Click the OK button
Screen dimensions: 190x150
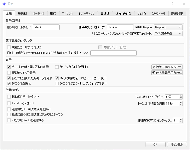click(x=155, y=144)
